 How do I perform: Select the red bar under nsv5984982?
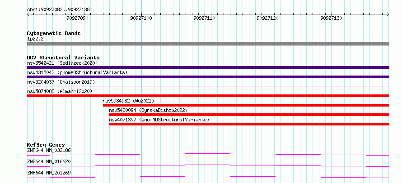click(246, 105)
